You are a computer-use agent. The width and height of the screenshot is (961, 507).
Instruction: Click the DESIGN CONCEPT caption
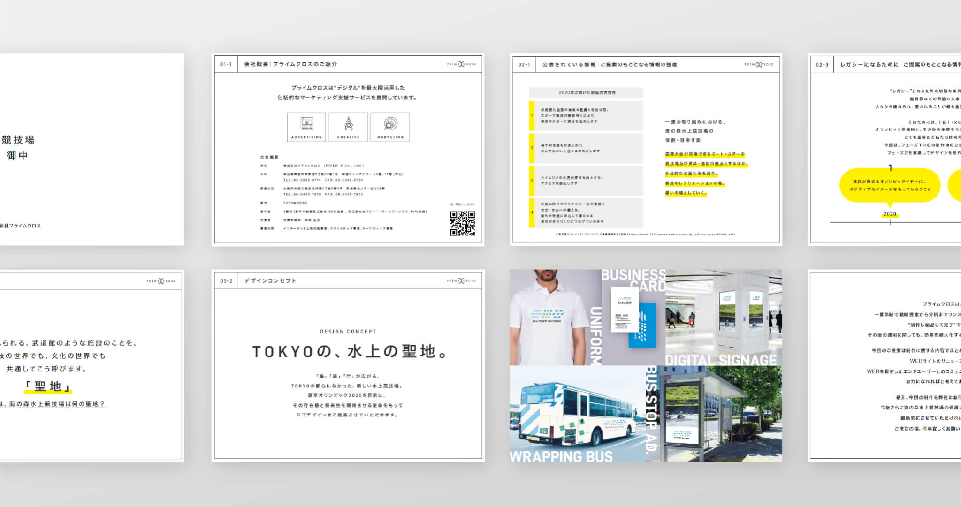(348, 332)
